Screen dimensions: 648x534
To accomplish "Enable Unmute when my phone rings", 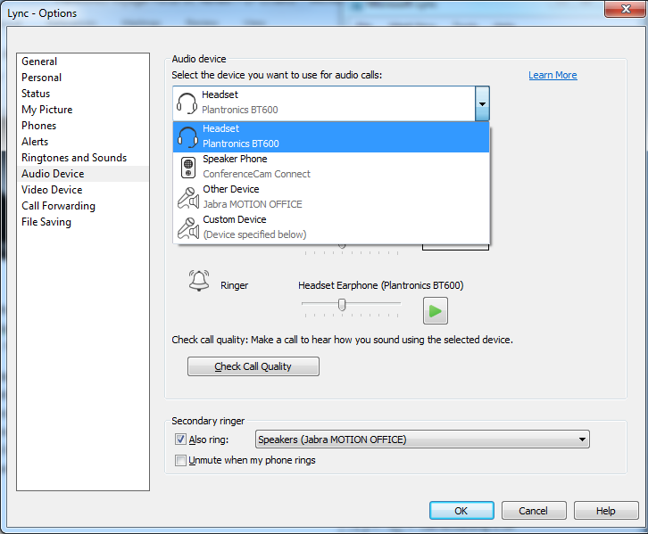I will 180,460.
